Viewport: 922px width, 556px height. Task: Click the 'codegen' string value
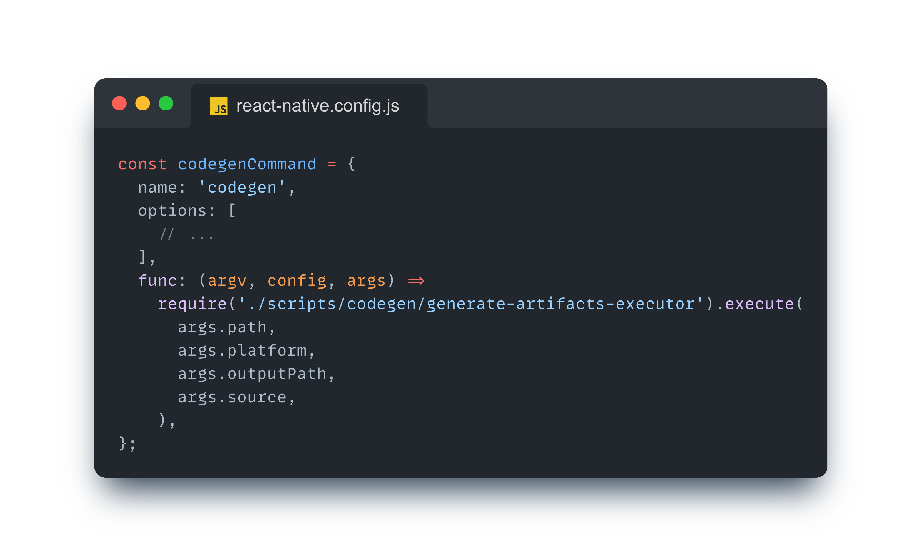pos(242,188)
